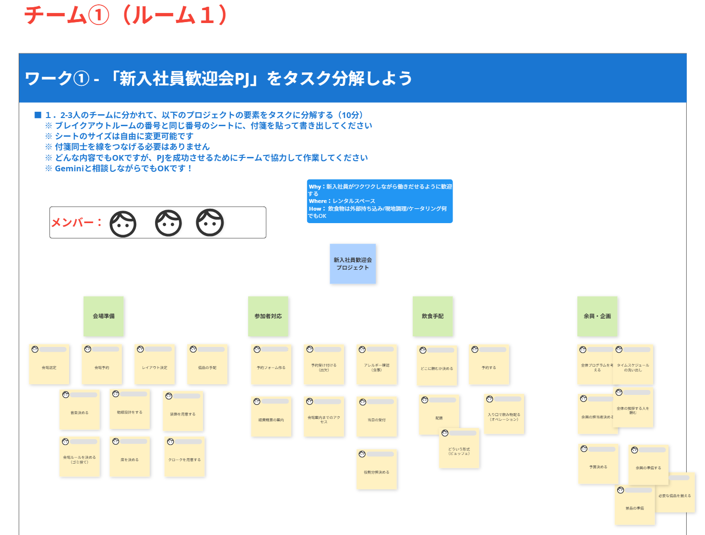Click the blue Why/Where/How info box

(380, 201)
